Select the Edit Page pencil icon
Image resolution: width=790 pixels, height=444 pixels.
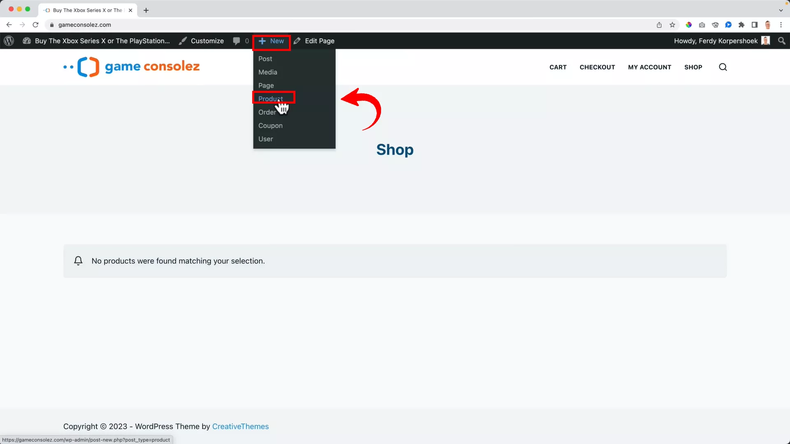click(x=297, y=41)
